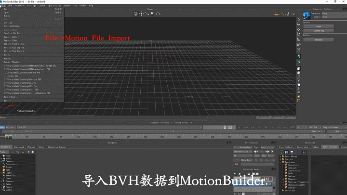
Task: Click the viewer pan (four-arrow) icon
Action: pyautogui.click(x=141, y=13)
